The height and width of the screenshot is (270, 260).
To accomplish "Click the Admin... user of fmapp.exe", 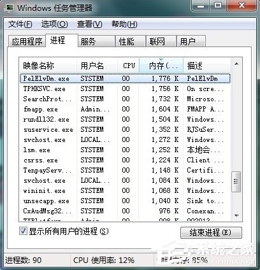I will pos(95,109).
